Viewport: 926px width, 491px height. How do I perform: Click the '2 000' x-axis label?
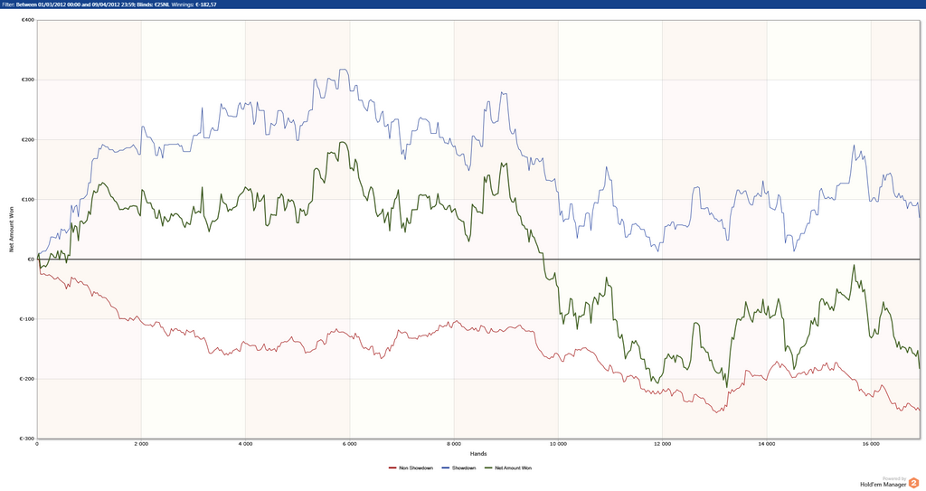pyautogui.click(x=141, y=444)
